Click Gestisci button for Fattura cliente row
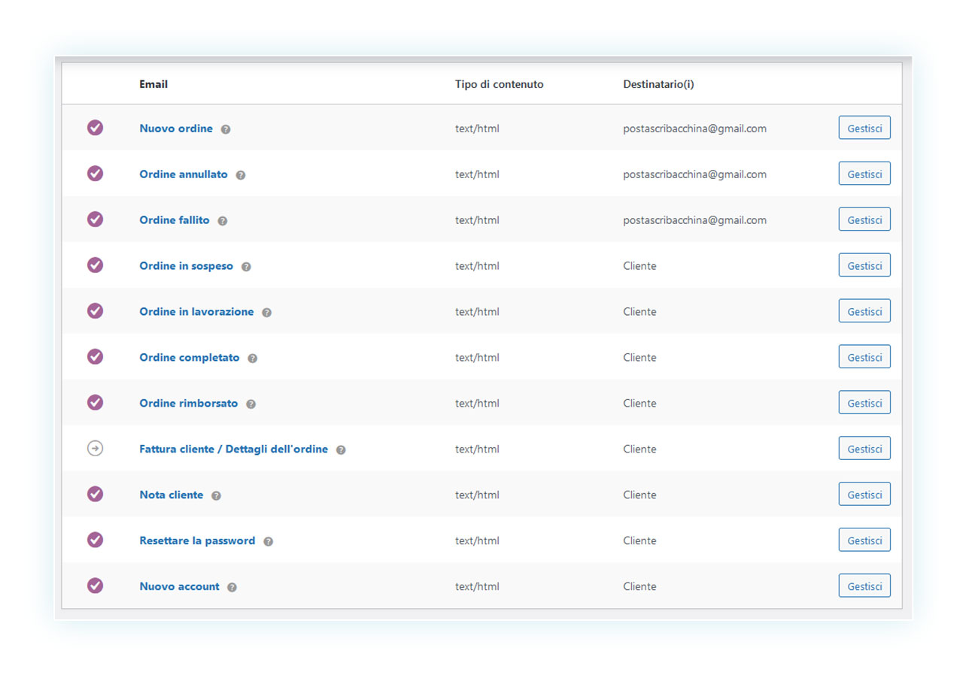Viewport: 978px width, 690px height. pos(864,449)
